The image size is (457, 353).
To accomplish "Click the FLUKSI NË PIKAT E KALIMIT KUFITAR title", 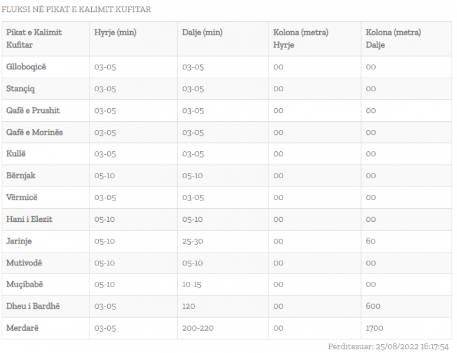I will [x=76, y=9].
